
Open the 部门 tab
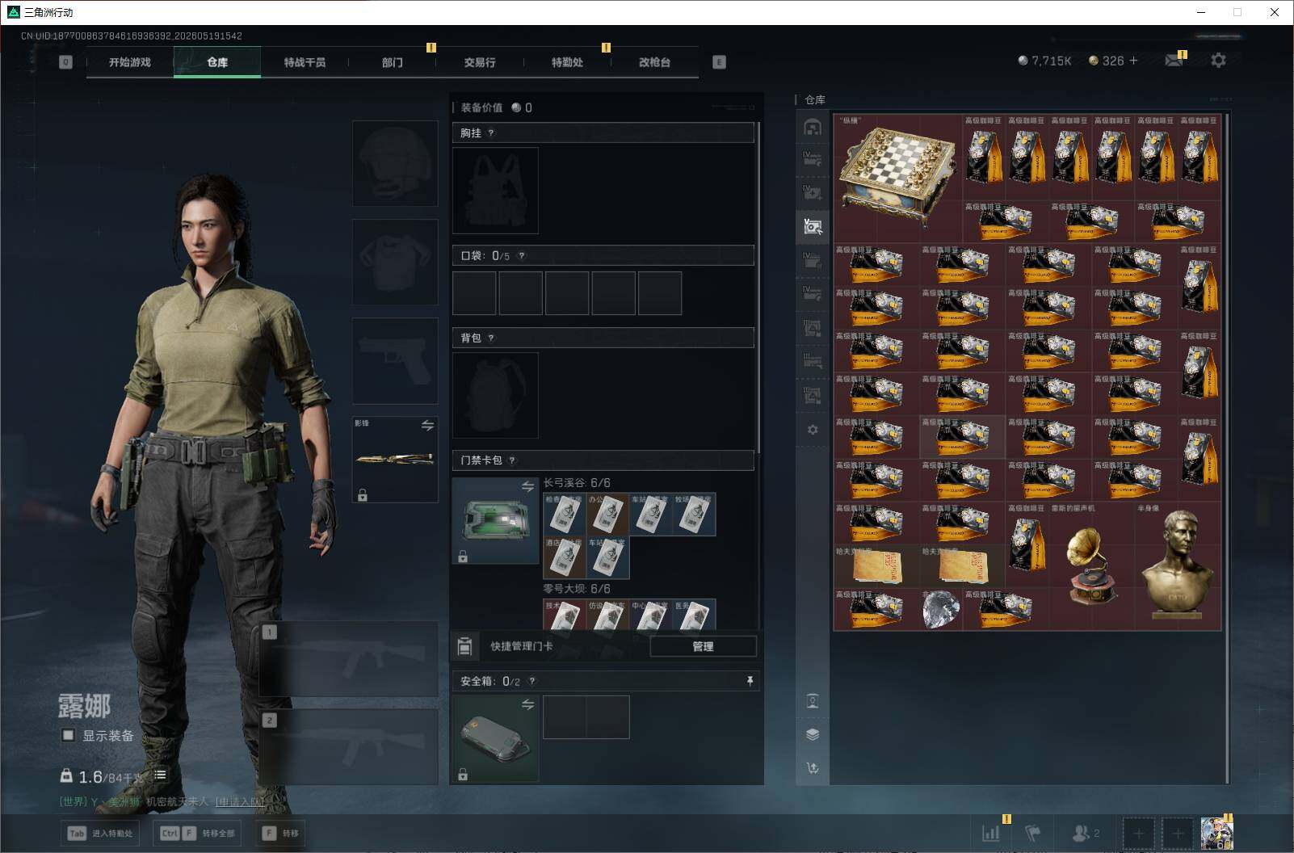tap(393, 62)
